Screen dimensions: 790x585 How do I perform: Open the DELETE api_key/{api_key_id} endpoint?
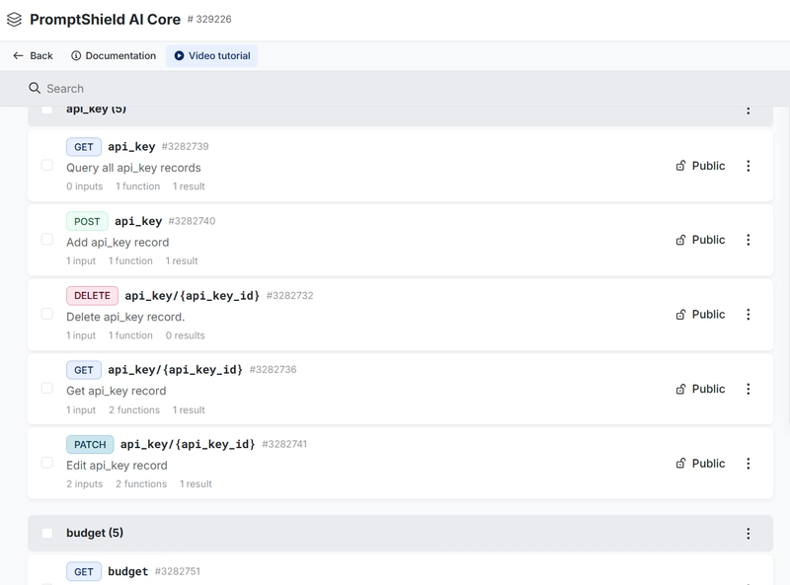pos(192,296)
